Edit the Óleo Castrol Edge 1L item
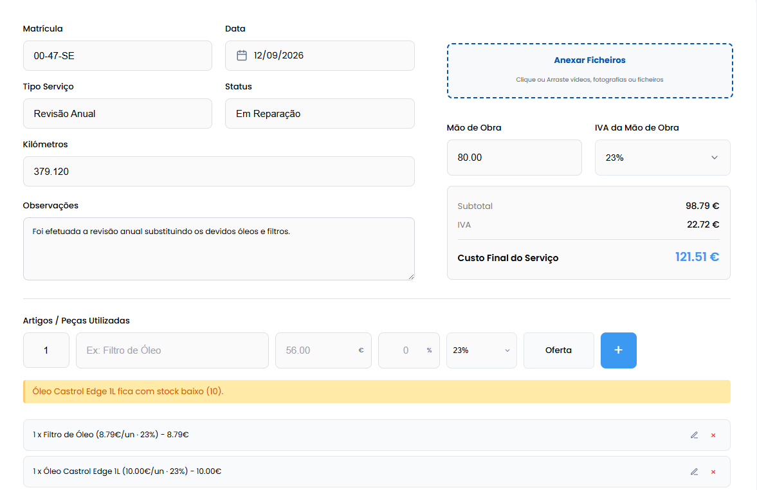 pos(694,471)
